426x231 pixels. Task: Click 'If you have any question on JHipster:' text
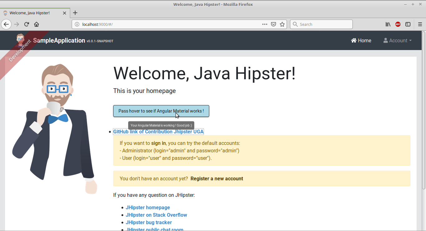(154, 195)
